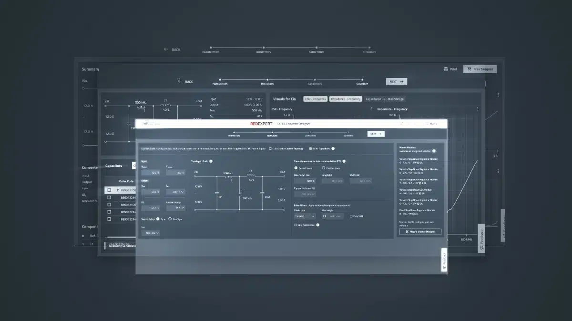Click back arrow icon in the Capacitors window
This screenshot has height=321, width=572.
(180, 81)
